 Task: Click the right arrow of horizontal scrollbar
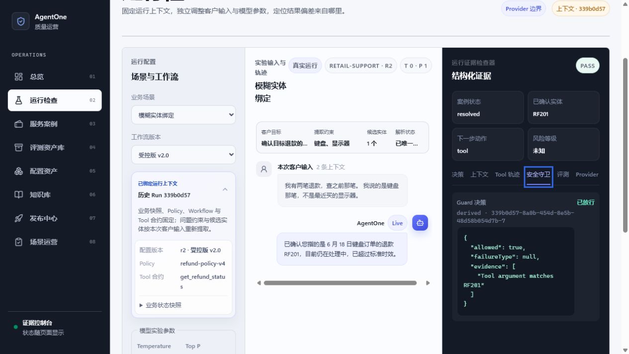(x=428, y=283)
